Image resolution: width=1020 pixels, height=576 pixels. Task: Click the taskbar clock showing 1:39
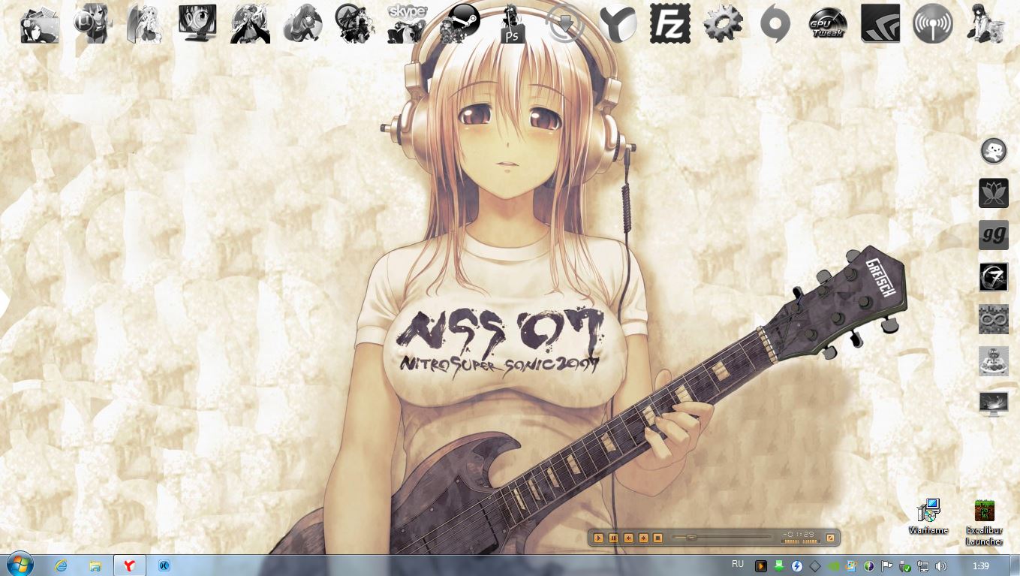click(980, 565)
